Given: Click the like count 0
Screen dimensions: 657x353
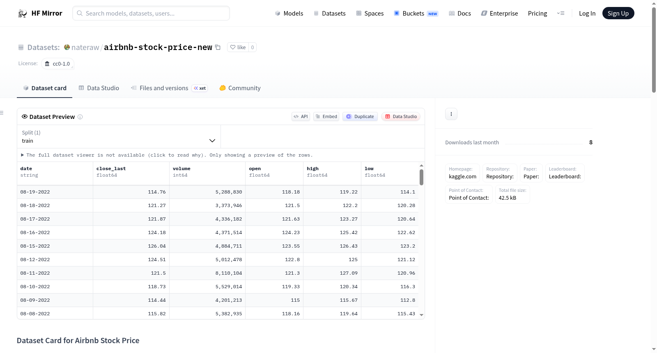Looking at the screenshot, I should click(x=253, y=47).
